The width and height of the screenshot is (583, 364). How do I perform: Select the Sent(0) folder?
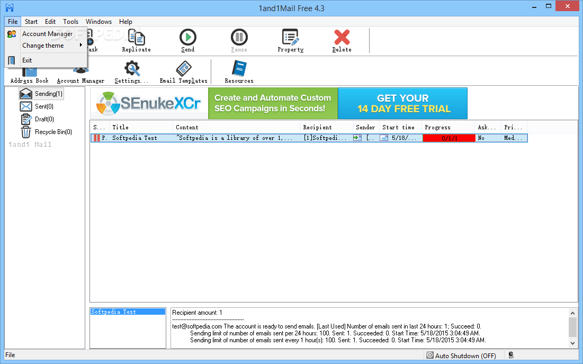37,106
